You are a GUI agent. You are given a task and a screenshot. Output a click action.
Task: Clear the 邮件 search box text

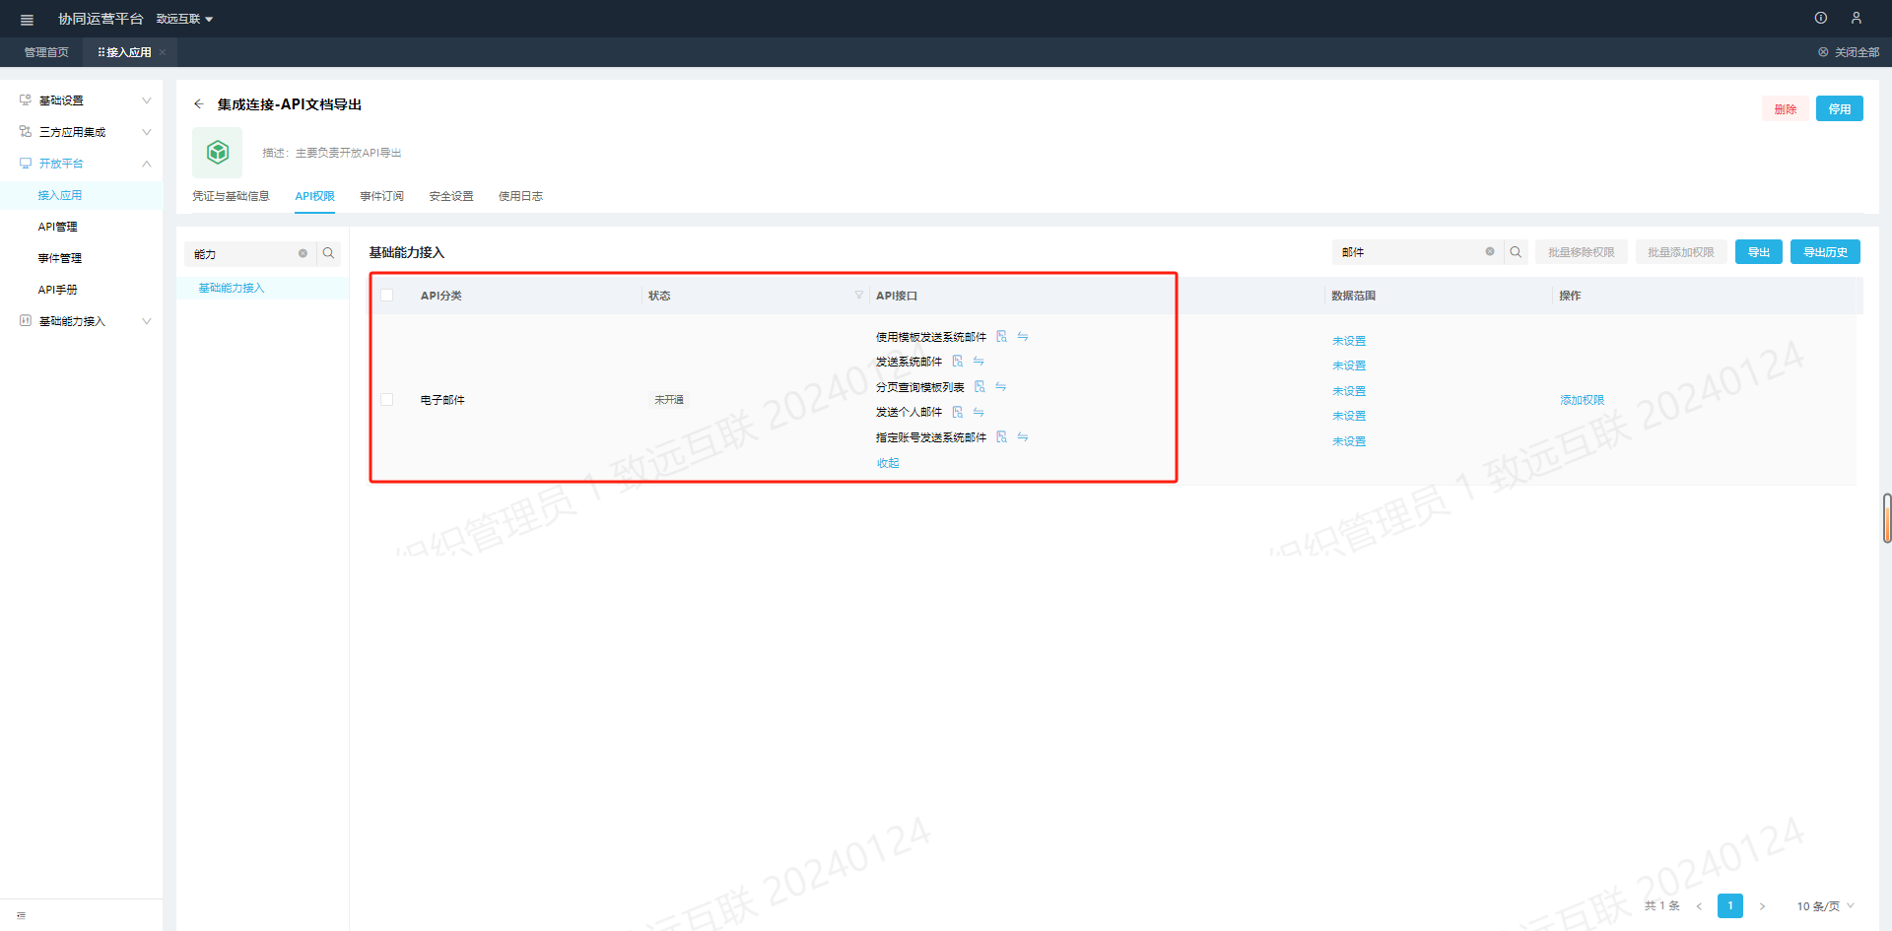(1490, 251)
